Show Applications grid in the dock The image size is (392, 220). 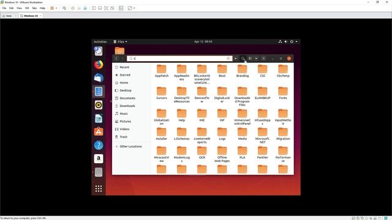point(99,189)
